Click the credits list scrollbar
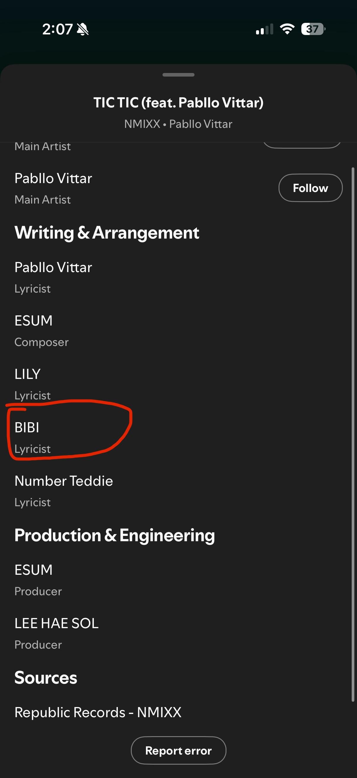This screenshot has height=778, width=357. 353,434
